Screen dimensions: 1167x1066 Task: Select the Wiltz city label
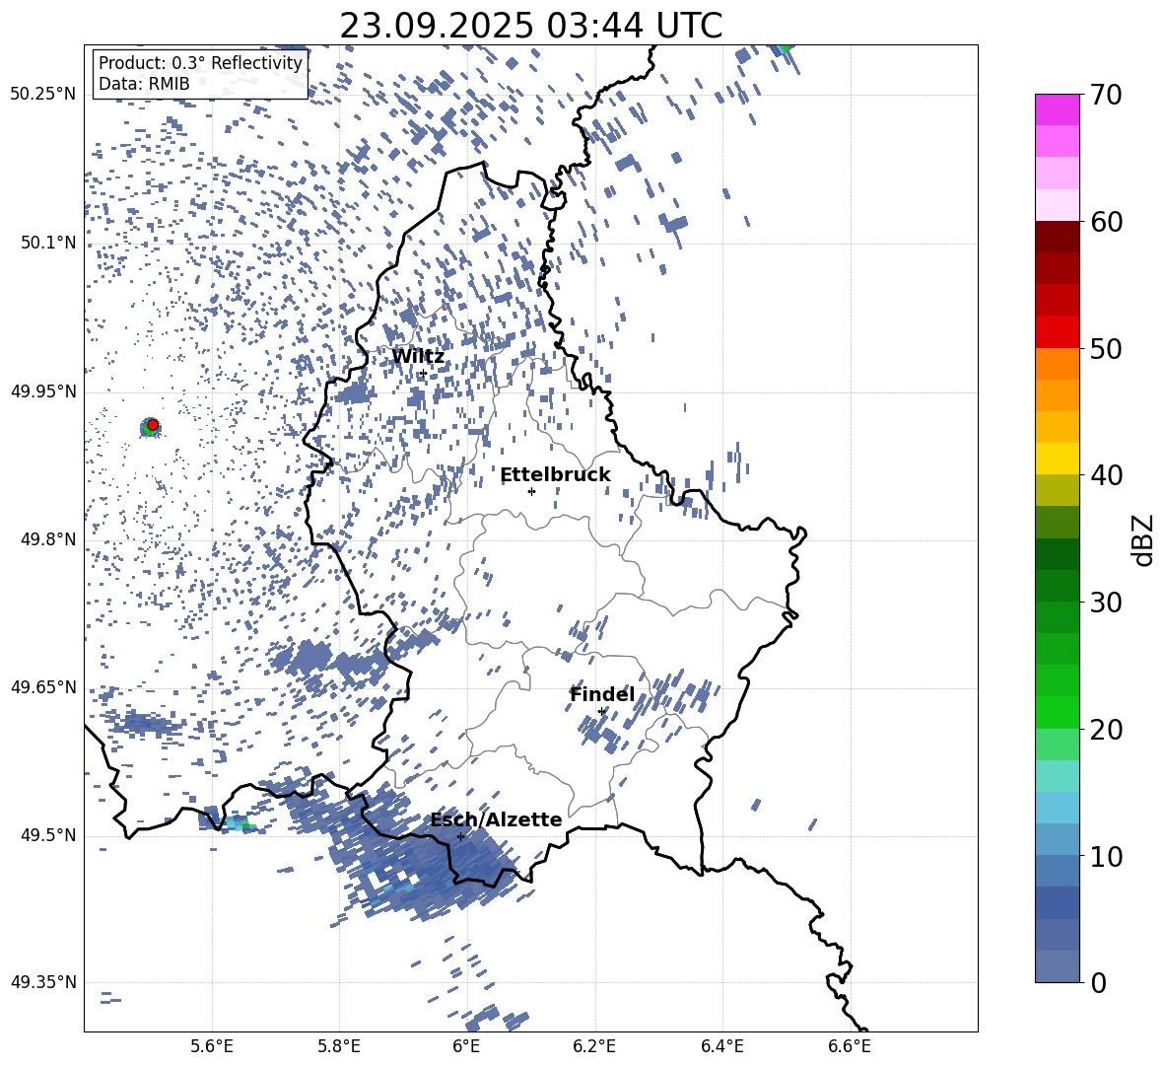(x=418, y=356)
